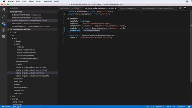Click the editor vertical scrollbar

[191, 46]
